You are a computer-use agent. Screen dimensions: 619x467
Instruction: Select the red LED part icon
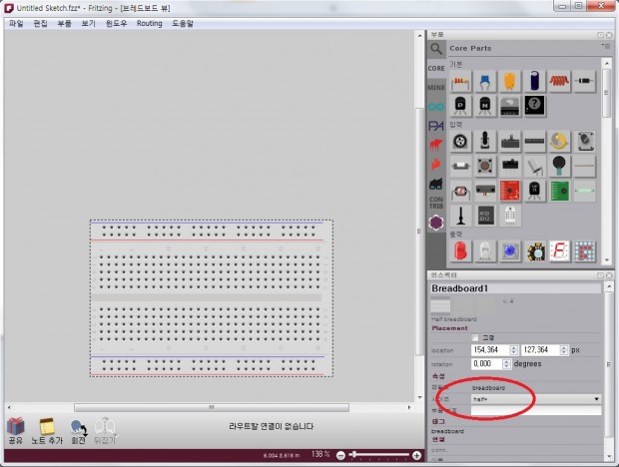[461, 249]
